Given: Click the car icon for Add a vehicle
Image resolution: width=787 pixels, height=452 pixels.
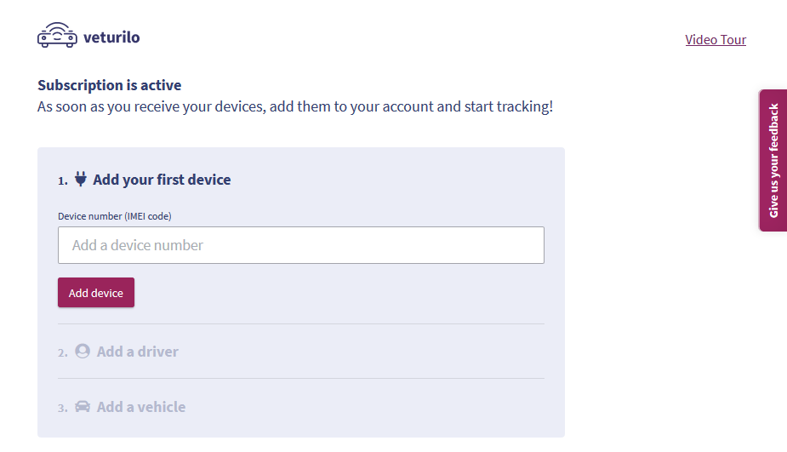Looking at the screenshot, I should pyautogui.click(x=83, y=406).
